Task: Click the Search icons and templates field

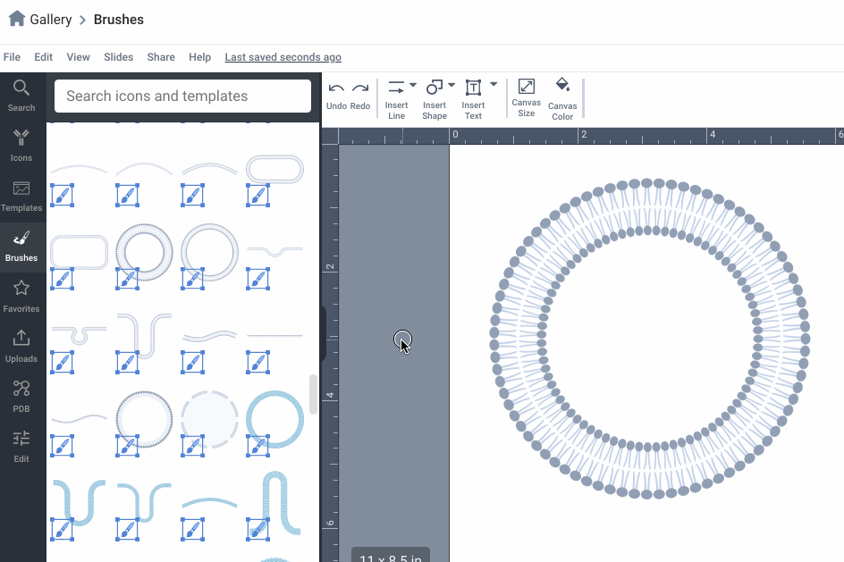Action: 182,96
